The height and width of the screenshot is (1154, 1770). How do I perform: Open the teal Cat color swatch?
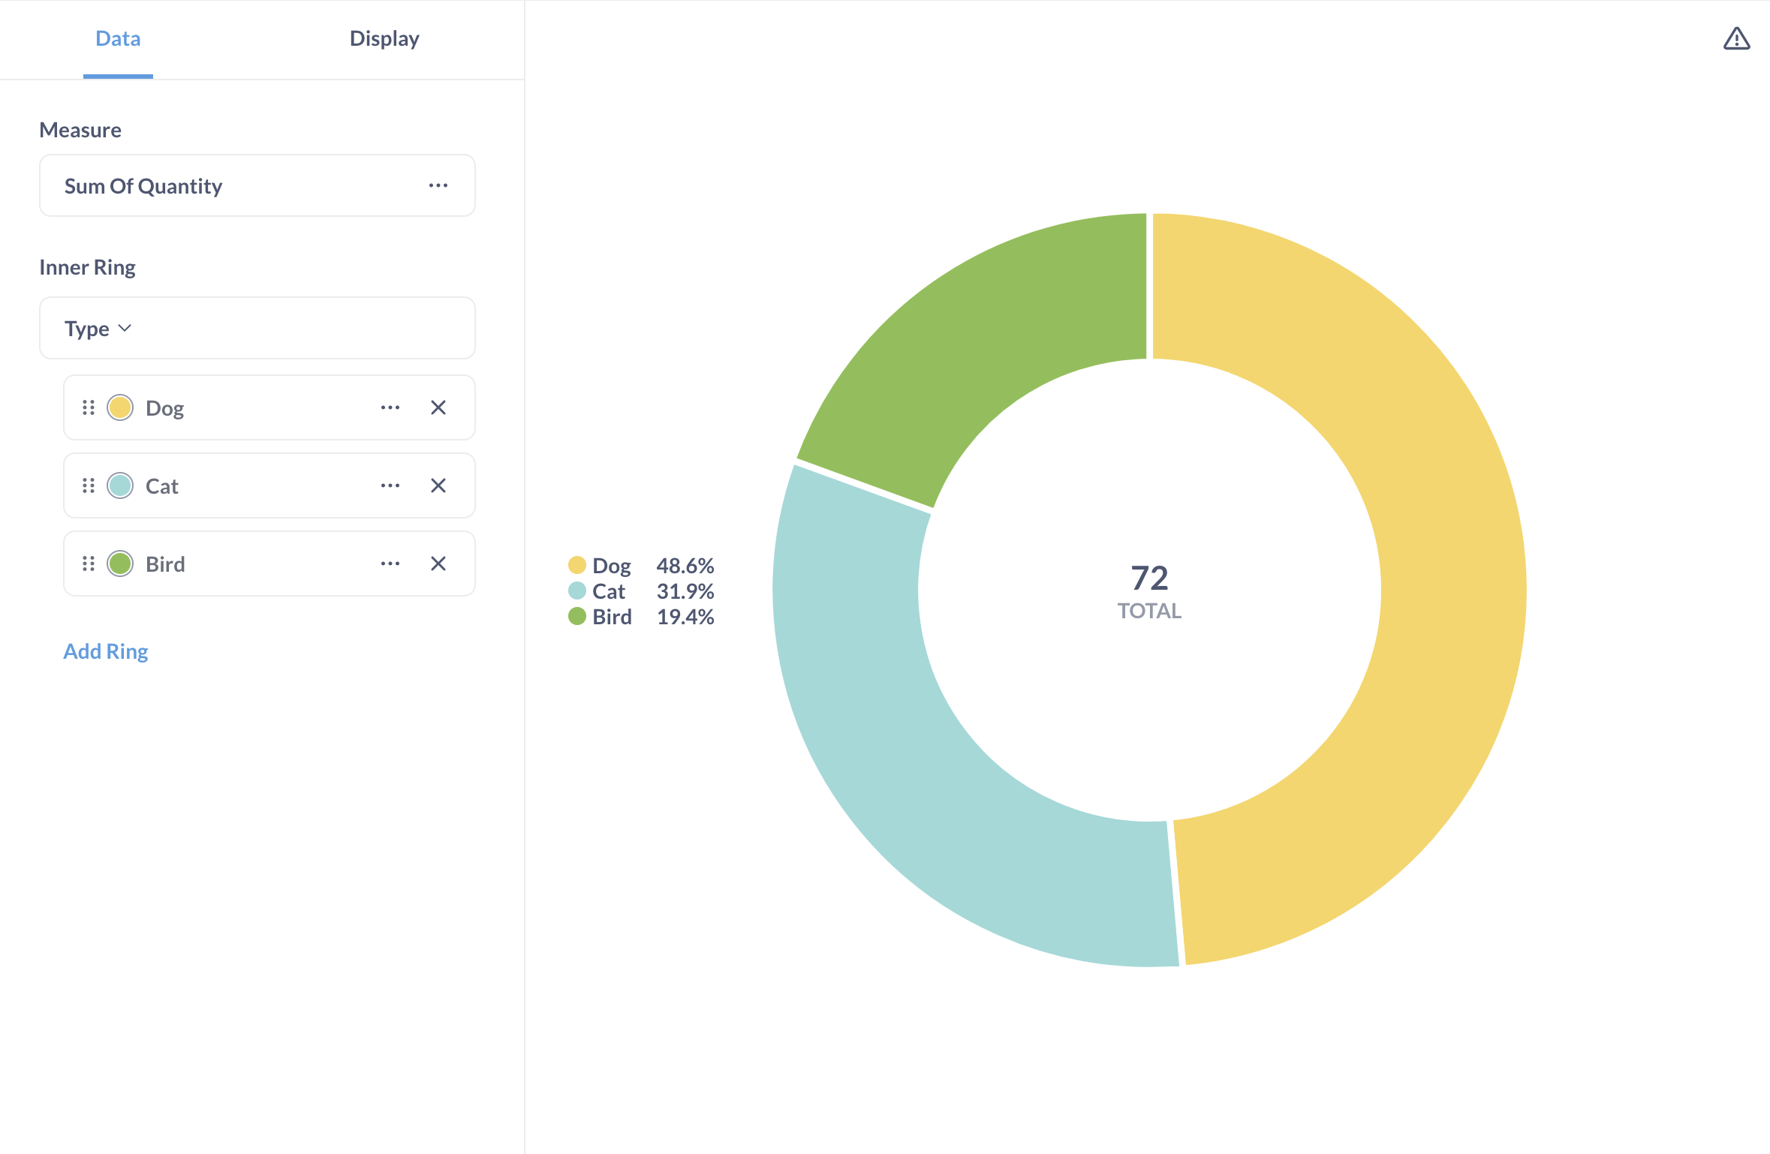click(120, 485)
